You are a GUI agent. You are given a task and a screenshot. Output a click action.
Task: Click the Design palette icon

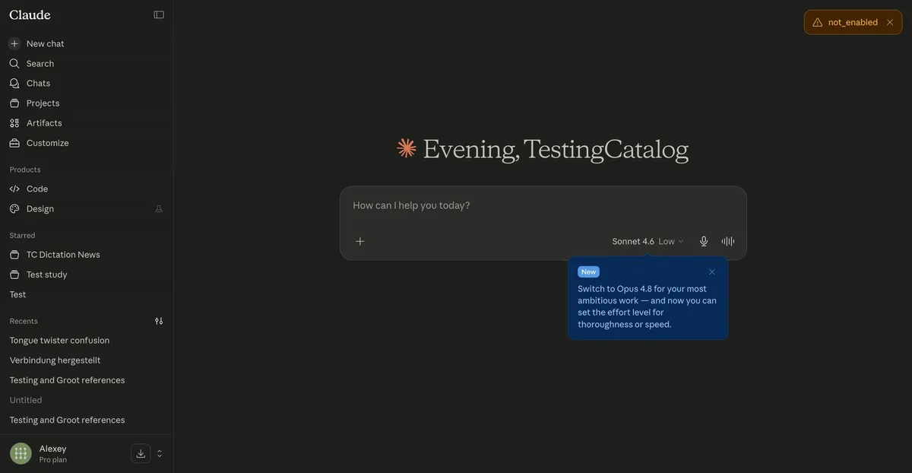14,208
